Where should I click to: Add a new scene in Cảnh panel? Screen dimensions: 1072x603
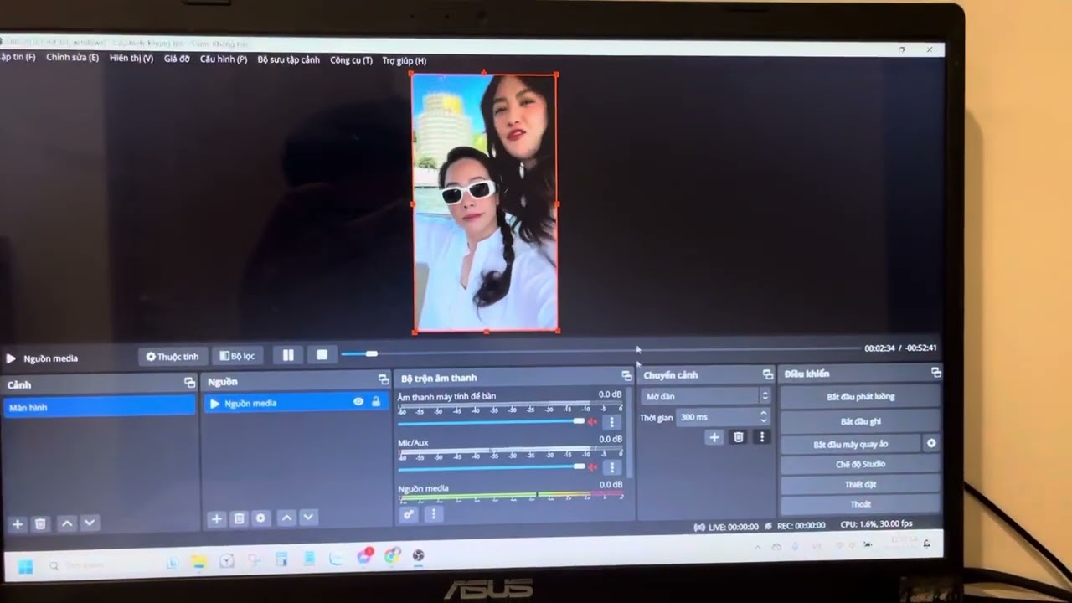[x=17, y=523]
